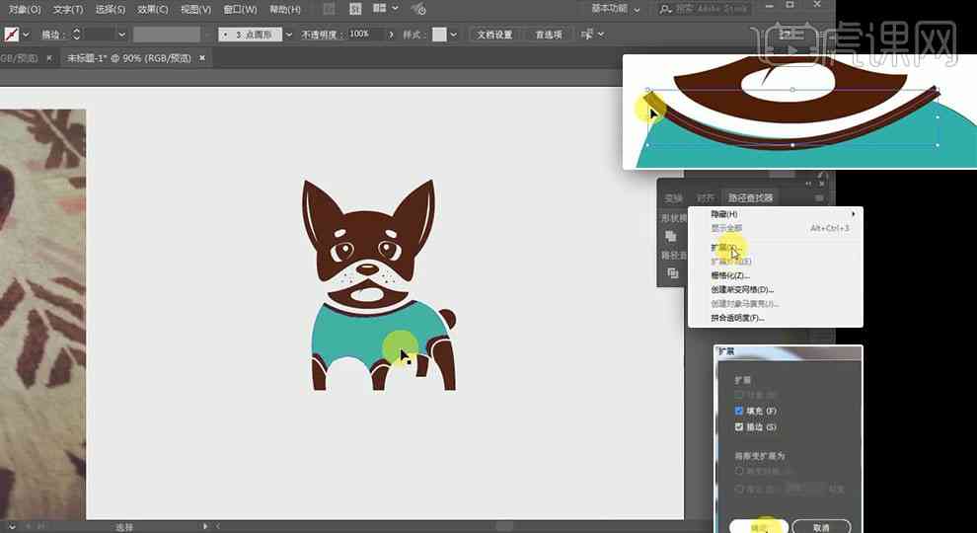Switch to the 对齐 panel tab
Screen dimensions: 977x533
click(706, 197)
